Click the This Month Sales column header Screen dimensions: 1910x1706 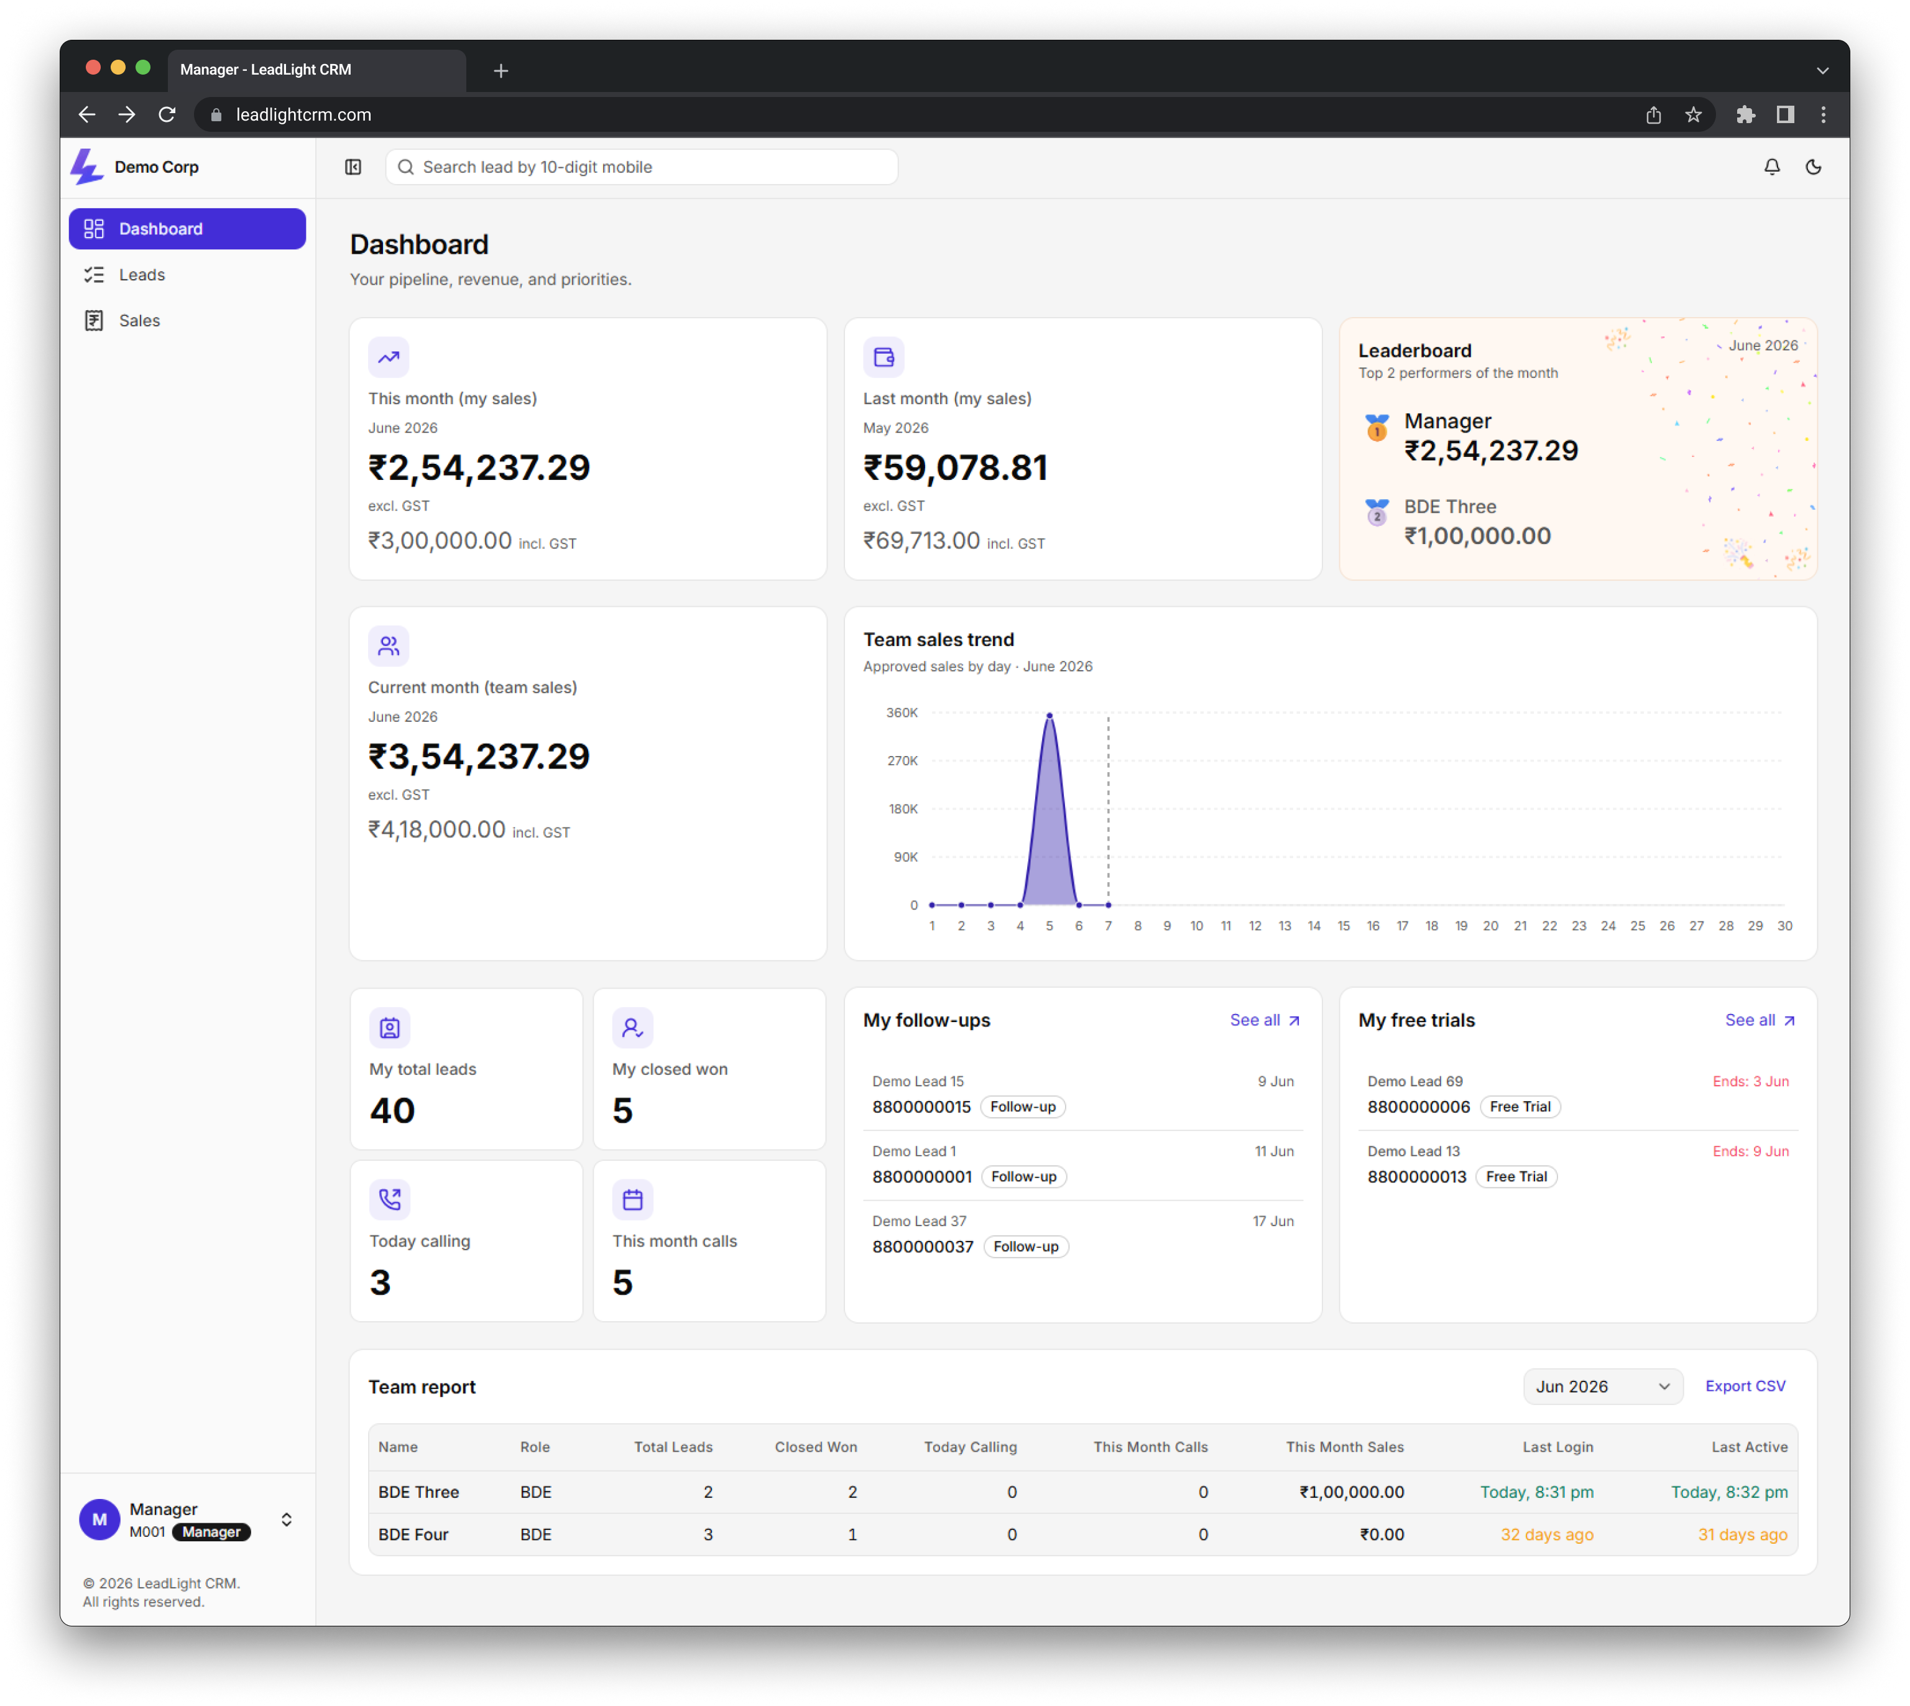pos(1344,1447)
